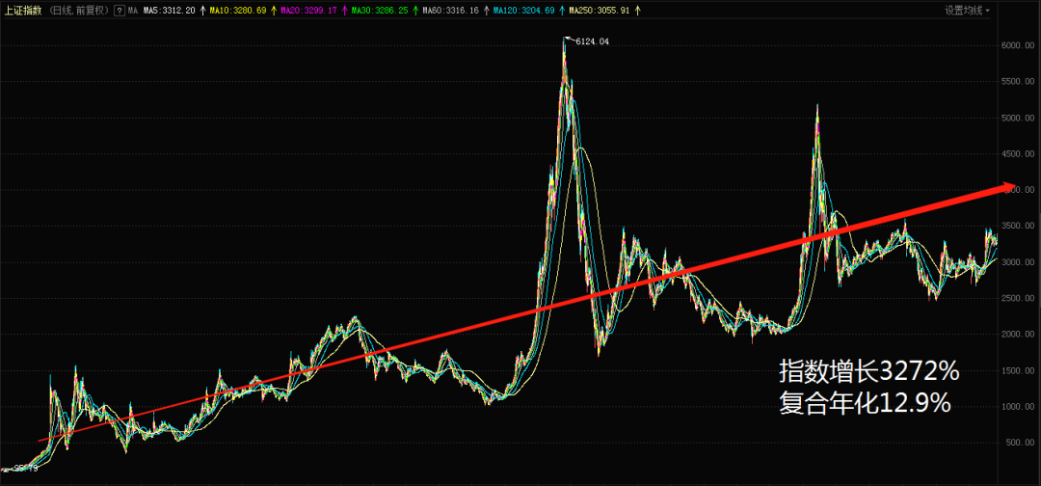Click the cyan up arrow after MA120
The image size is (1041, 486).
563,11
